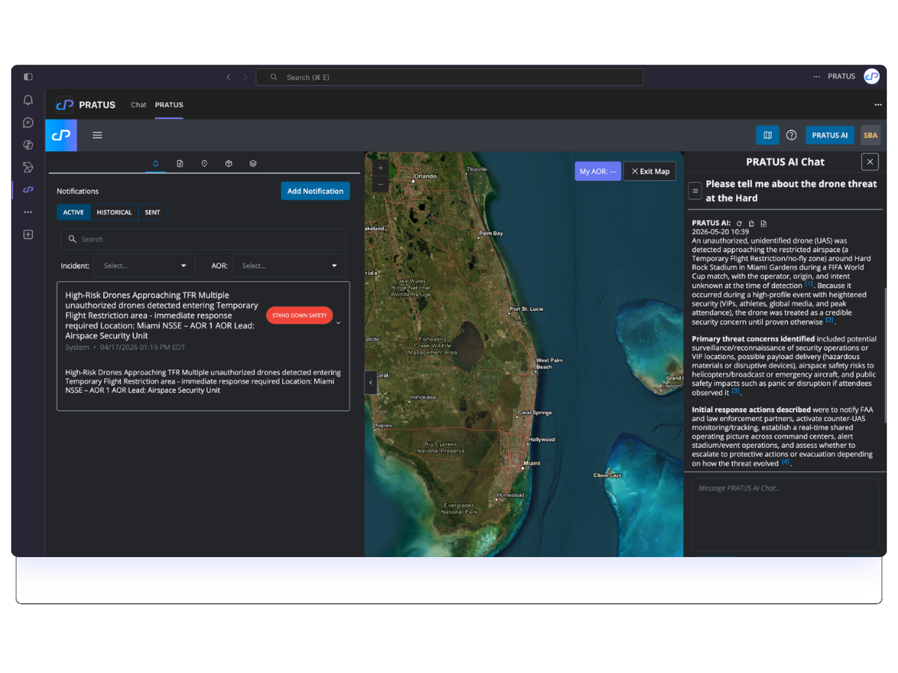Open app header more options ellipsis
Viewport: 898px width, 673px height.
pos(878,105)
